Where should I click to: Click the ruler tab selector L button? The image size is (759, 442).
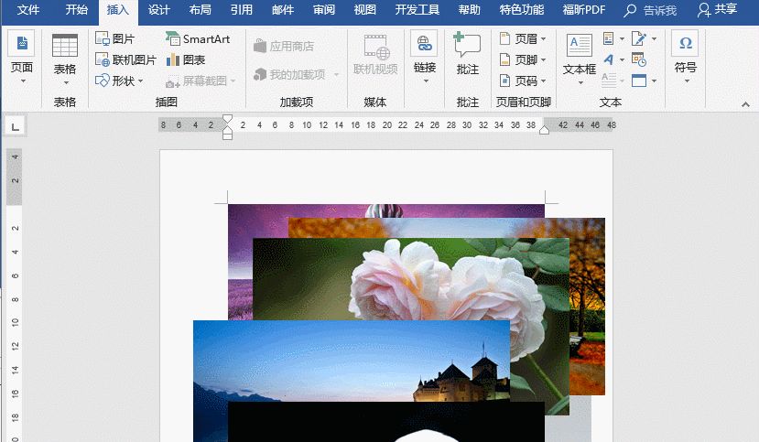coord(15,126)
